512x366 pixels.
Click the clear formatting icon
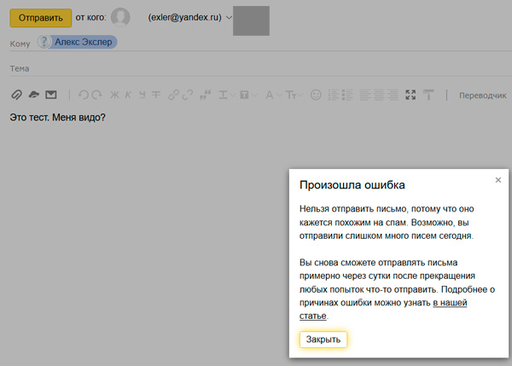(x=428, y=95)
